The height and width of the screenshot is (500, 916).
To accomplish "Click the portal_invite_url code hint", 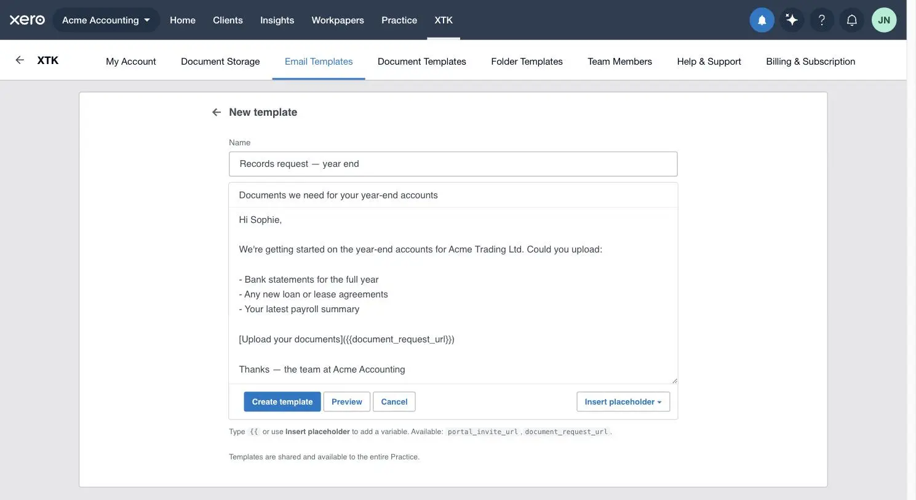I will [483, 432].
